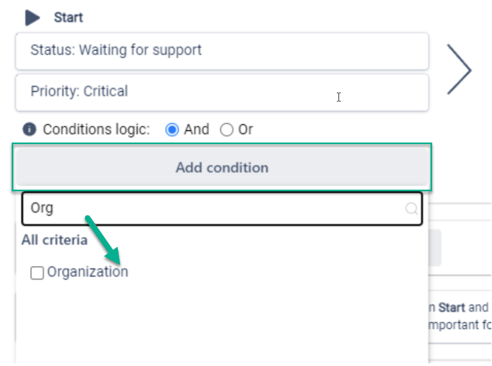The width and height of the screenshot is (492, 366).
Task: Click the bold Start word in description
Action: 452,307
